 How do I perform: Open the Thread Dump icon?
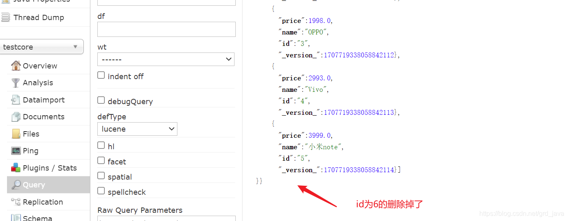6,17
